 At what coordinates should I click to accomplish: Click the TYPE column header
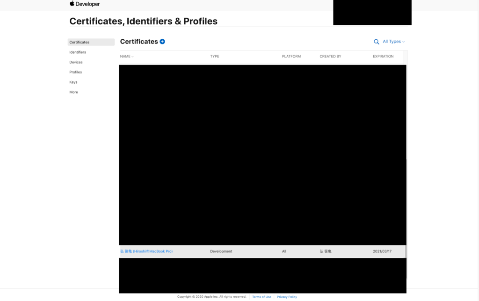pos(215,57)
